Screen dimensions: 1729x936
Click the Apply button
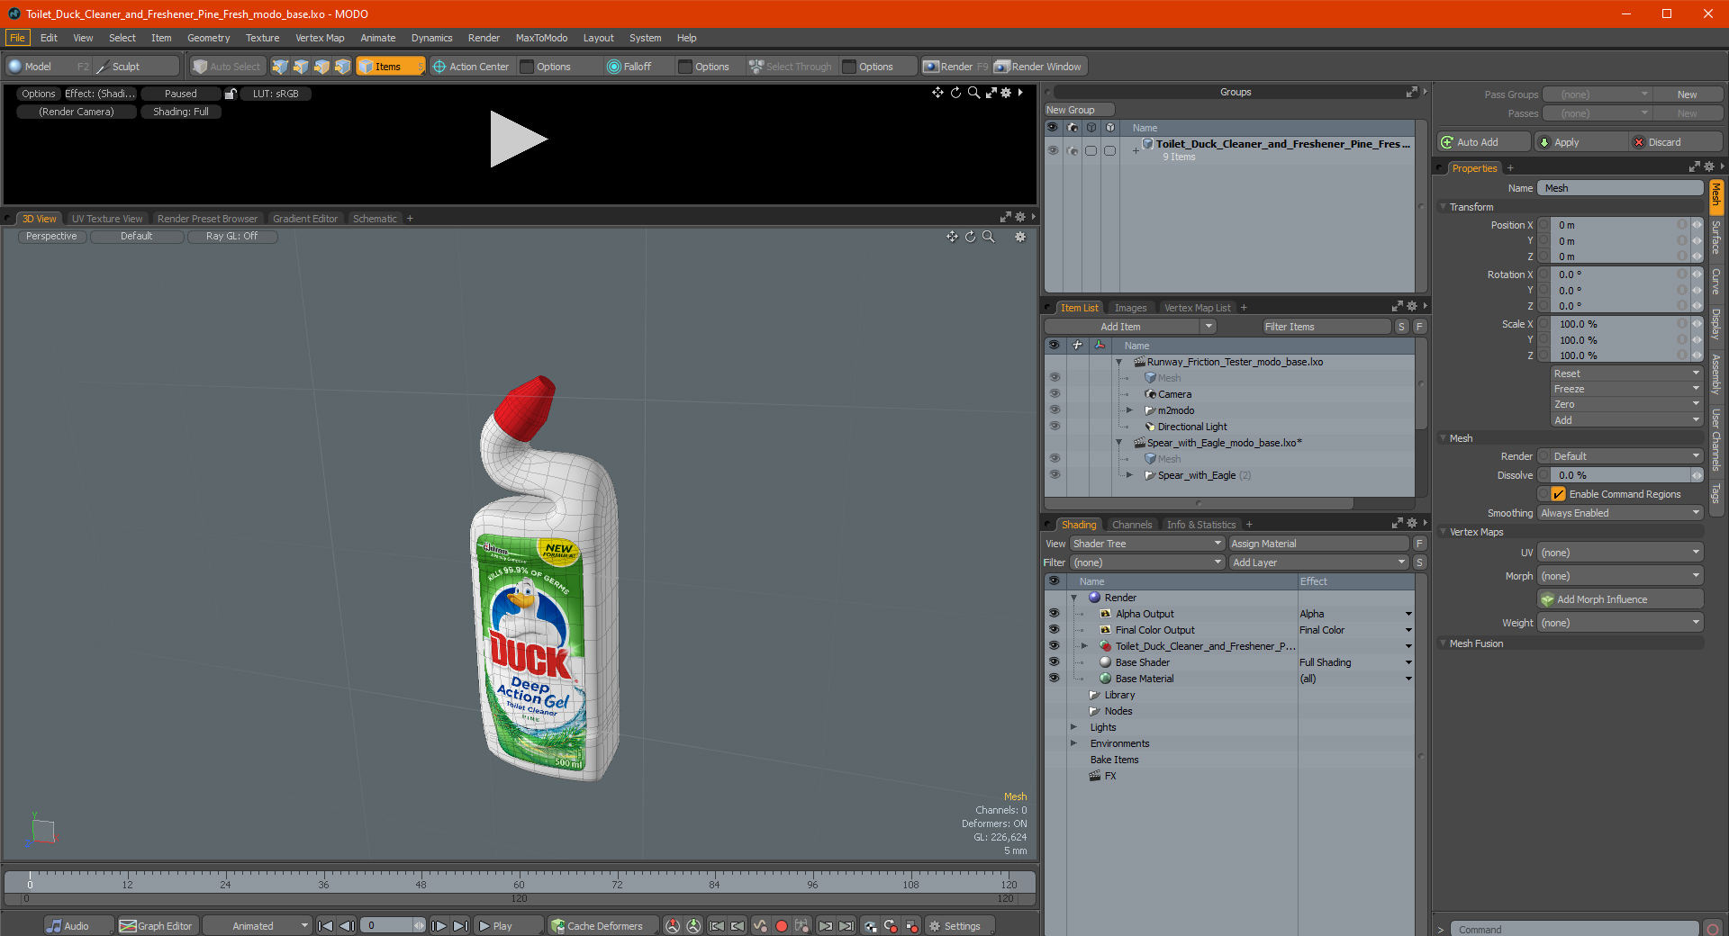1580,142
